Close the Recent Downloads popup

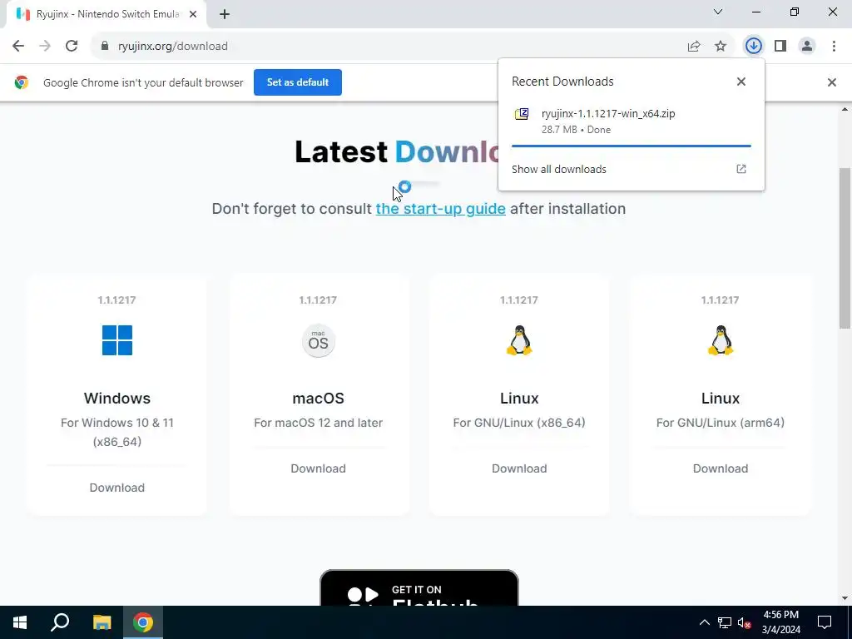(741, 82)
